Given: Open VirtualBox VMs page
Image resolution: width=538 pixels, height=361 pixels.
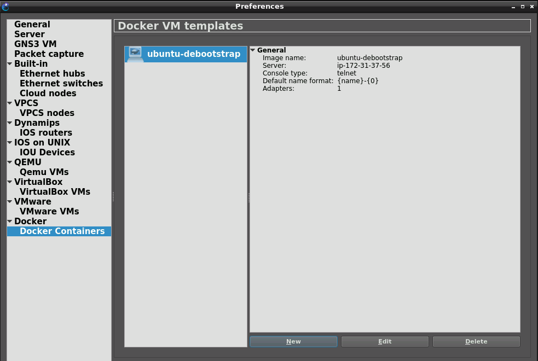Looking at the screenshot, I should (x=55, y=191).
